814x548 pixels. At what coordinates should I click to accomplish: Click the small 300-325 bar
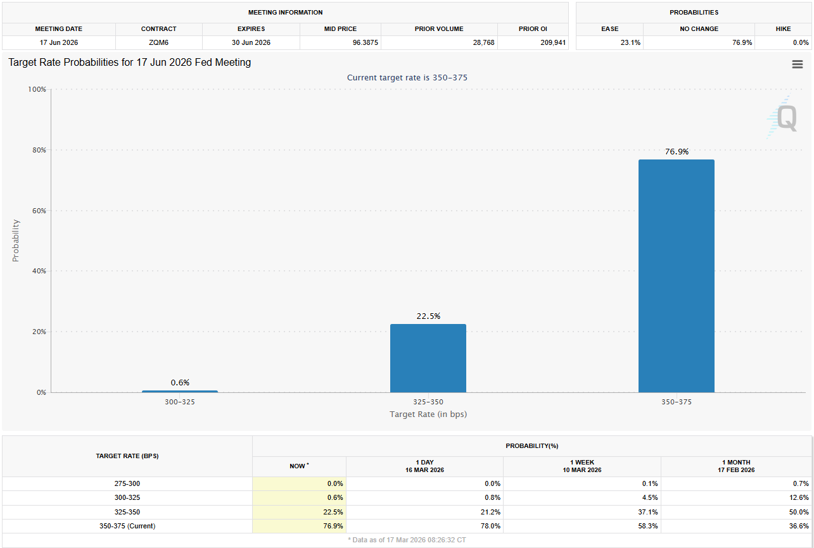click(179, 391)
